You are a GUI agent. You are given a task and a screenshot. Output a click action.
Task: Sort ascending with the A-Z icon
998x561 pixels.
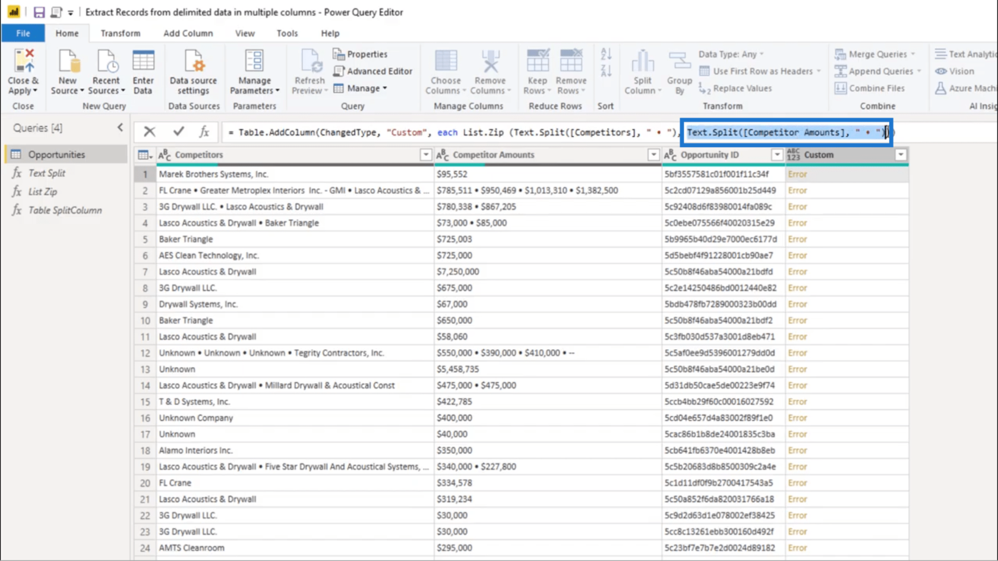click(606, 55)
